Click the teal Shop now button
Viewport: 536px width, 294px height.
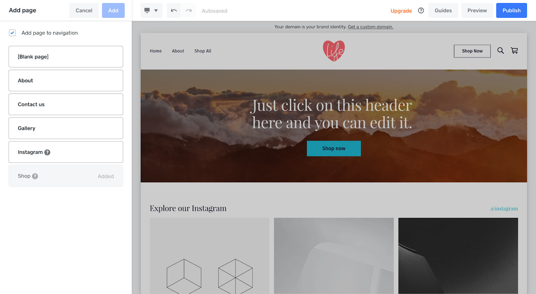point(334,149)
